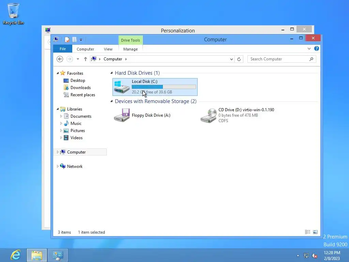Select Favorites in the navigation pane
Screen dimensions: 349x262
point(75,73)
